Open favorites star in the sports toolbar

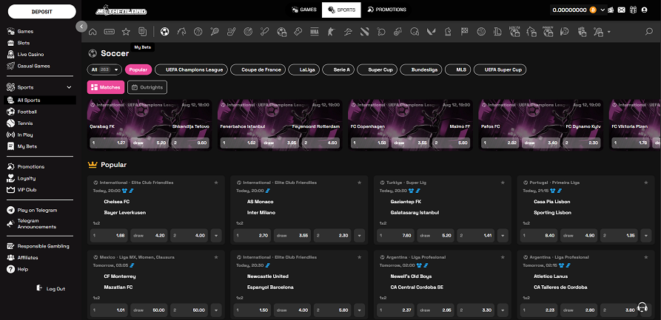pos(126,32)
